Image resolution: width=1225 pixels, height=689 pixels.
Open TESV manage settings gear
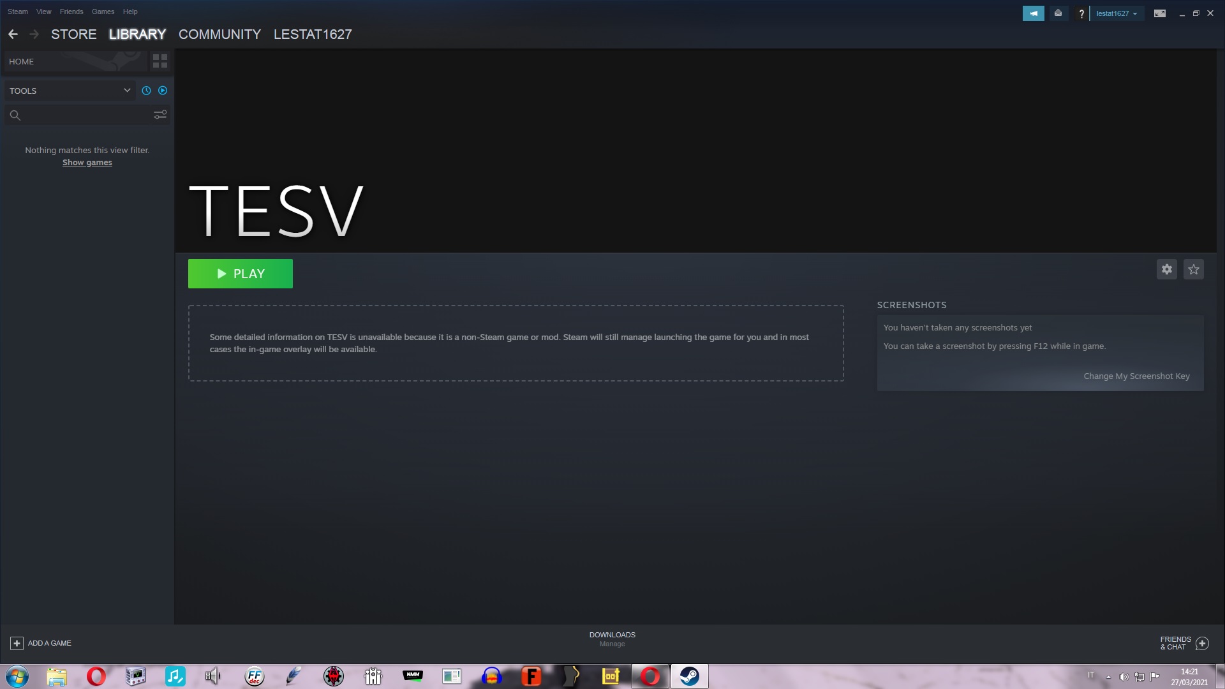click(x=1167, y=269)
